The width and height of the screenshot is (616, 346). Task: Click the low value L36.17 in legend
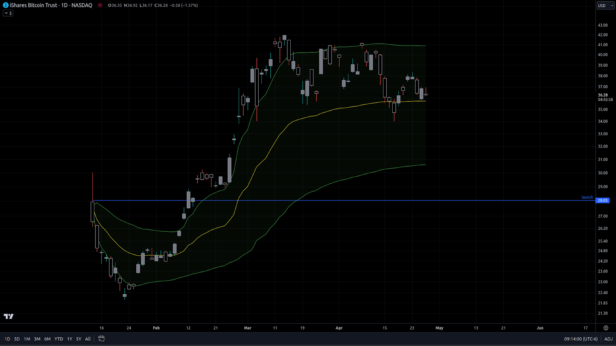click(x=146, y=5)
